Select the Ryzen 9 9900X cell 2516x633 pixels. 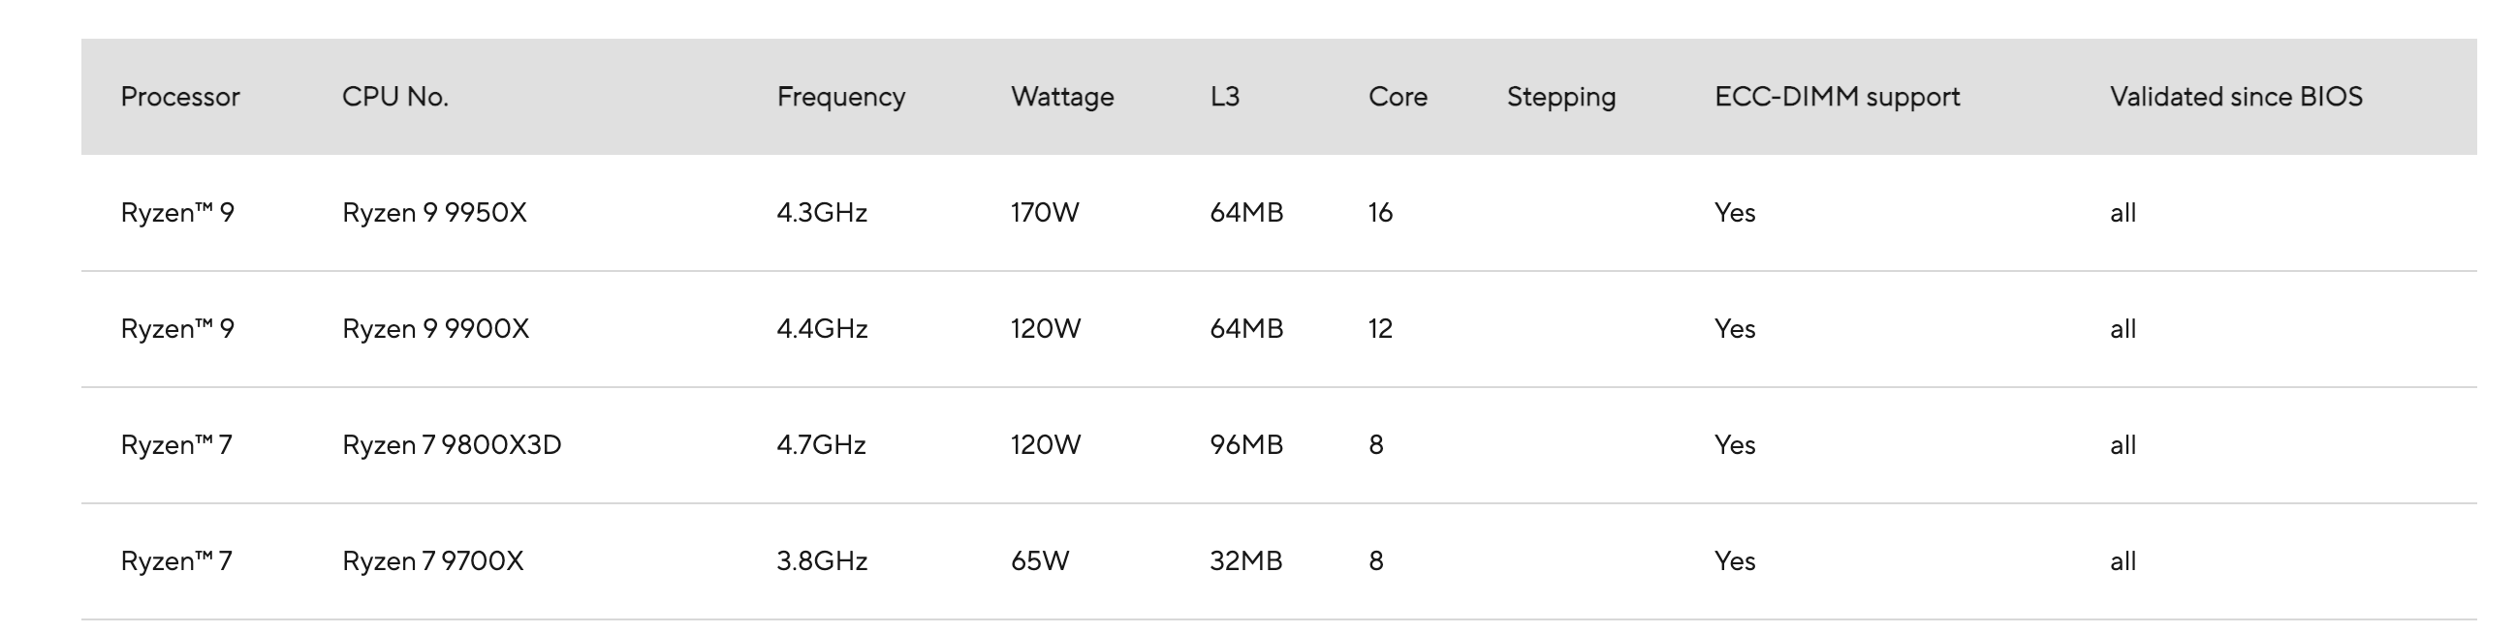[434, 329]
